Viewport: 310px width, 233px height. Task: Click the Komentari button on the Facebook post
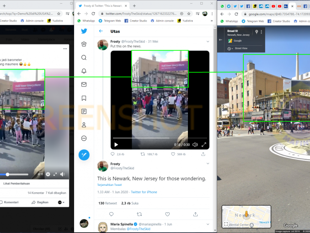9,202
